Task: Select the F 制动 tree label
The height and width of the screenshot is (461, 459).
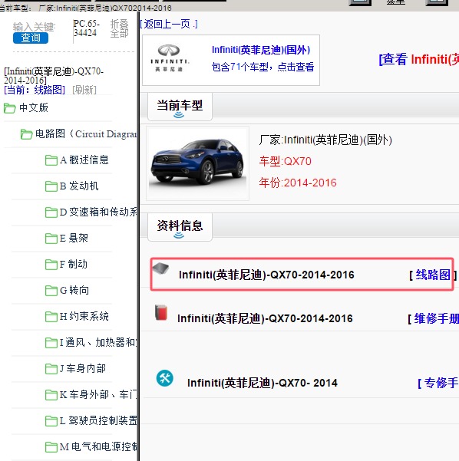Action: click(x=74, y=264)
